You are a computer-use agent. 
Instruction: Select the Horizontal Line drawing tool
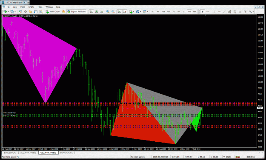coord(219,11)
